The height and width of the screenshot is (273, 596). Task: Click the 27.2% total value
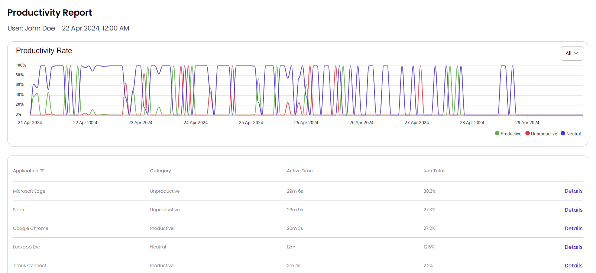[429, 228]
